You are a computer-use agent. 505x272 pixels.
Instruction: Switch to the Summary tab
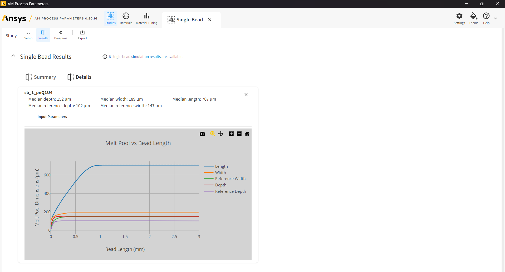point(41,77)
